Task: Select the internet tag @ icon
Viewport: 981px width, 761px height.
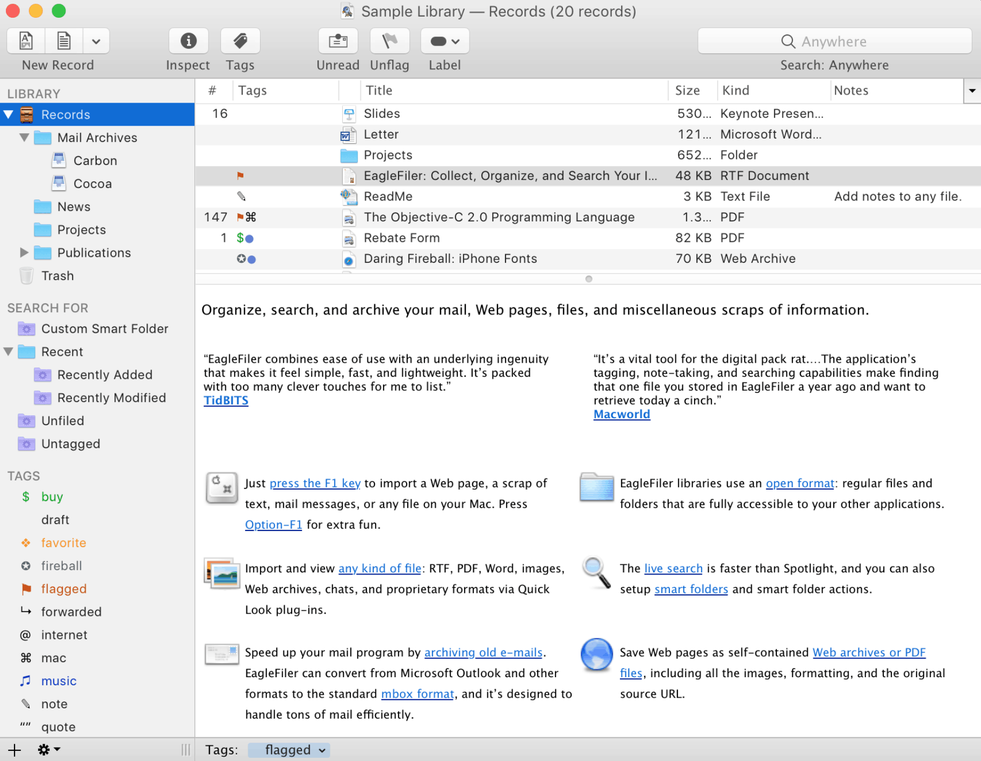Action: point(25,635)
